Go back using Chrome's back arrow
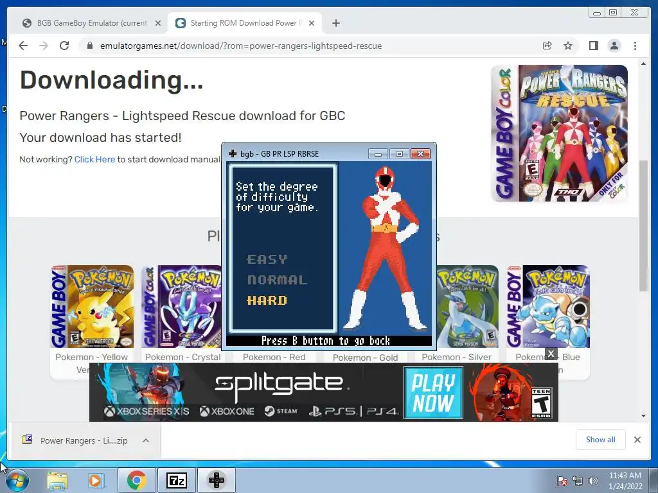 point(23,46)
